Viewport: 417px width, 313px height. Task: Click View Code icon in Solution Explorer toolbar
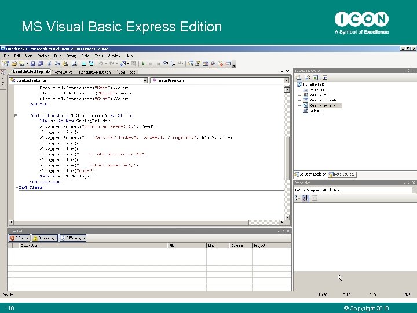click(x=325, y=78)
